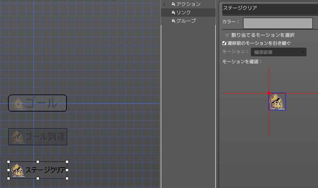Click the red origin marker in preview

pyautogui.click(x=269, y=93)
